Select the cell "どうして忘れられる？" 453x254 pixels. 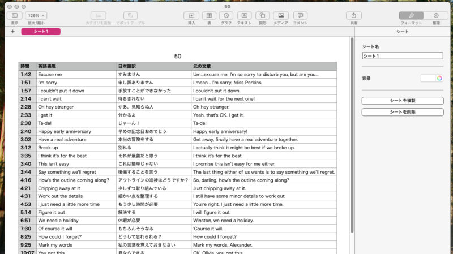point(153,236)
